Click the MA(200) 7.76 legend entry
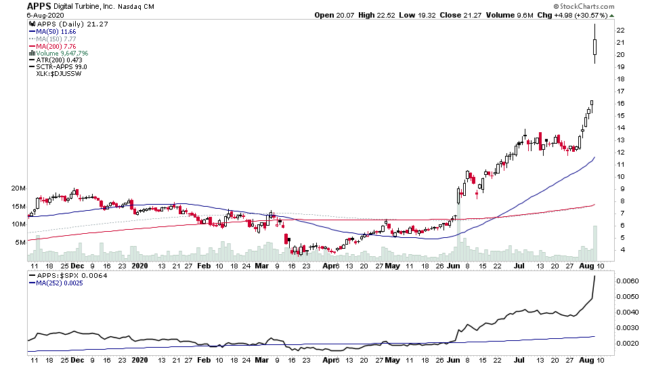650x366 pixels. pyautogui.click(x=56, y=47)
